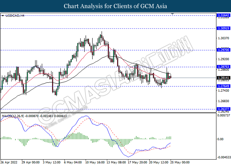Select the 1.31642 price level label
This screenshot has width=231, height=165.
[x=223, y=15]
